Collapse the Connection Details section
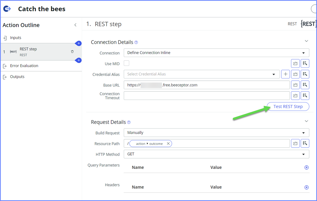This screenshot has height=201, width=317. tap(306, 41)
